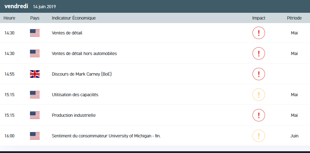Viewport: 310px width, 153px height.
Task: Click the red impact icon for Production industrielle
Action: (x=259, y=115)
